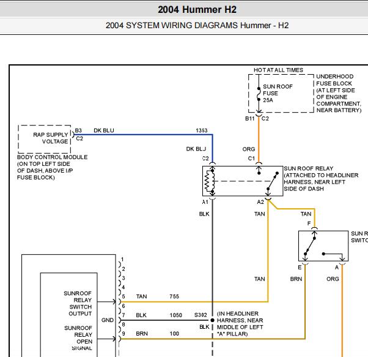Select the "BODY CONTROL MODULE" description text
The height and width of the screenshot is (357, 368).
pos(52,167)
